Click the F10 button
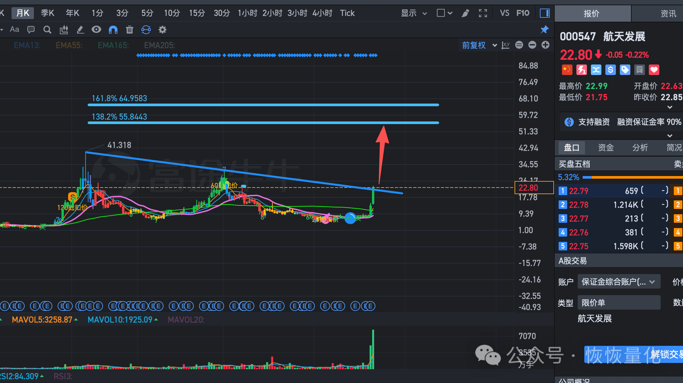 [x=523, y=13]
